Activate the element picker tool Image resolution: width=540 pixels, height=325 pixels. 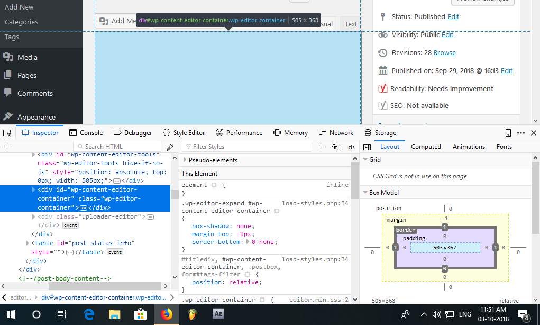coord(7,133)
